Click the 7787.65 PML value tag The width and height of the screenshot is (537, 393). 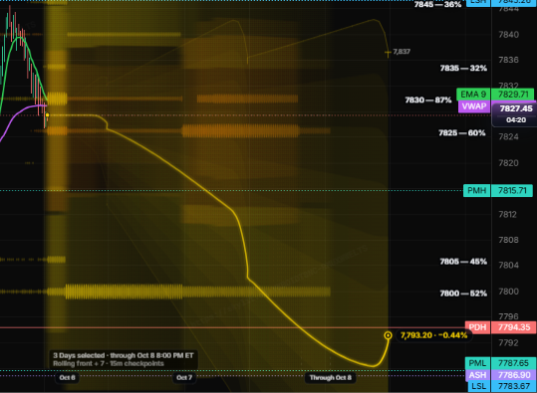tap(514, 363)
